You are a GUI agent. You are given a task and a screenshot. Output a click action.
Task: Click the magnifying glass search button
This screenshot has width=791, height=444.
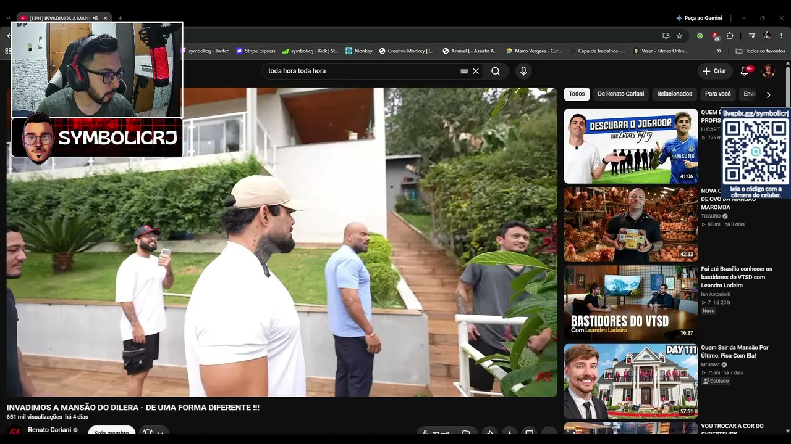point(496,71)
